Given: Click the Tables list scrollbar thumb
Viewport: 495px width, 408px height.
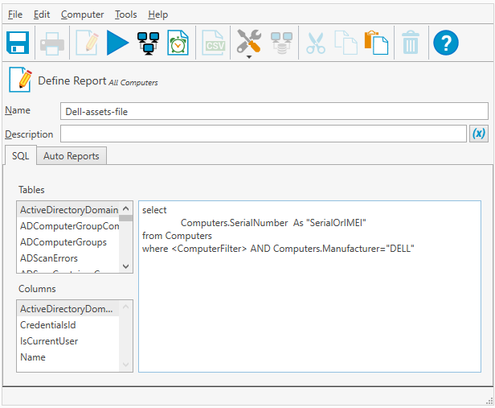Looking at the screenshot, I should pos(125,218).
